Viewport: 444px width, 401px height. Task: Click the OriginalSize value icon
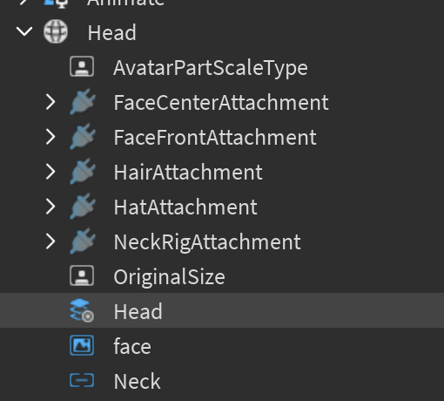(82, 275)
